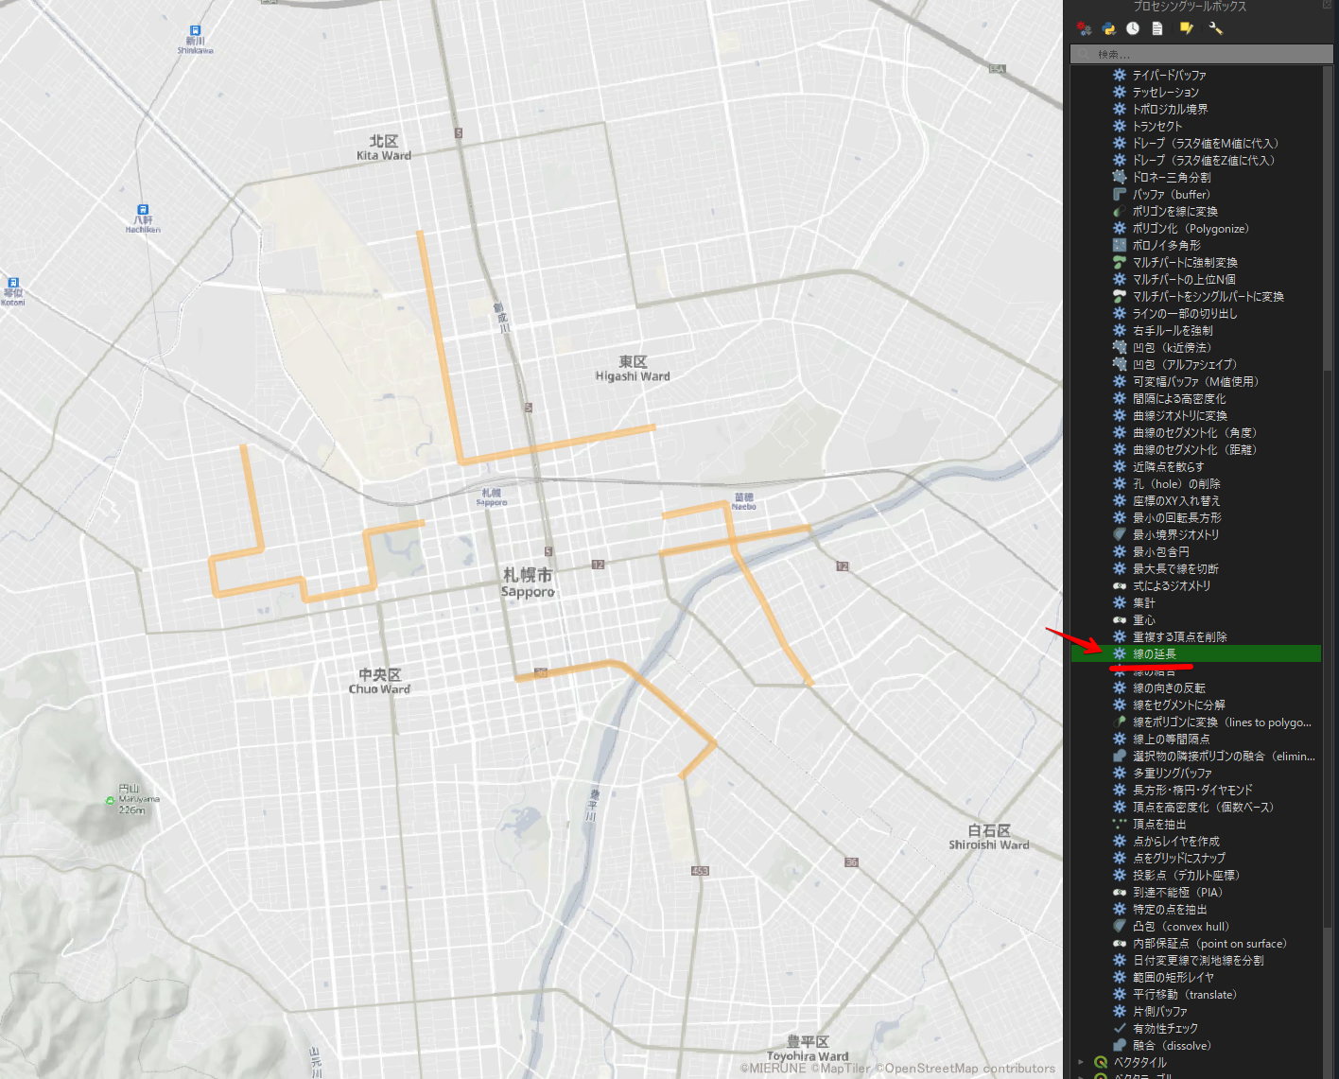Select トランセクト in the toolbox

(1157, 127)
